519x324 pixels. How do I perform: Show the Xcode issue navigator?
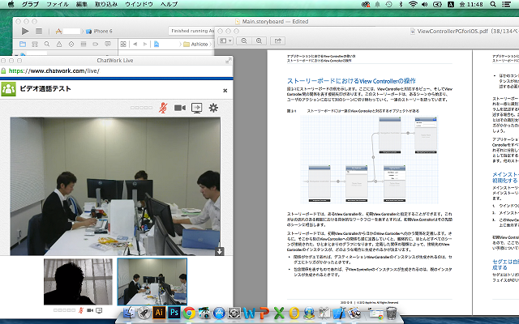pos(59,44)
